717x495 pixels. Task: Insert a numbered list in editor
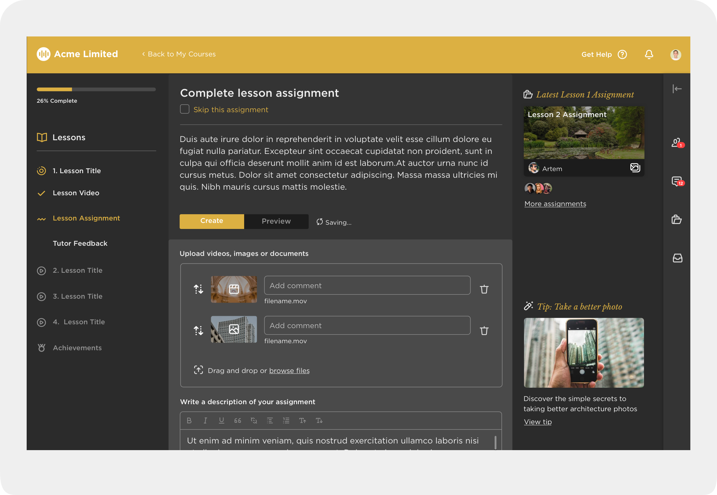click(286, 421)
